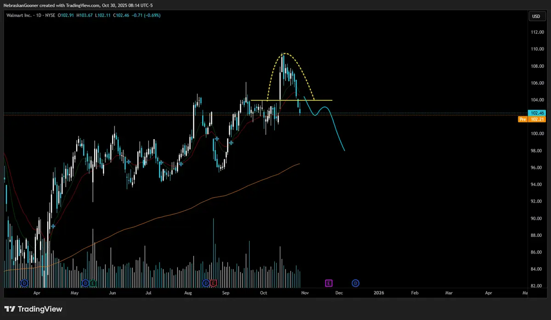Click the 2026 label on time axis
551x320 pixels.
379,292
